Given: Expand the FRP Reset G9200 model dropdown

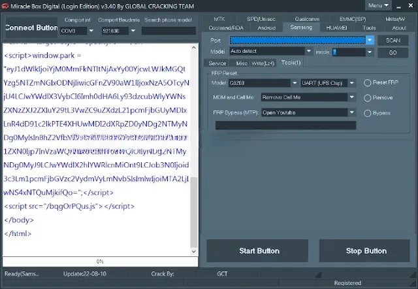Looking at the screenshot, I should click(x=295, y=83).
